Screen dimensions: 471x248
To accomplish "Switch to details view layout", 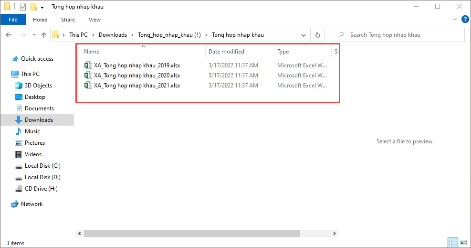I will 453,243.
